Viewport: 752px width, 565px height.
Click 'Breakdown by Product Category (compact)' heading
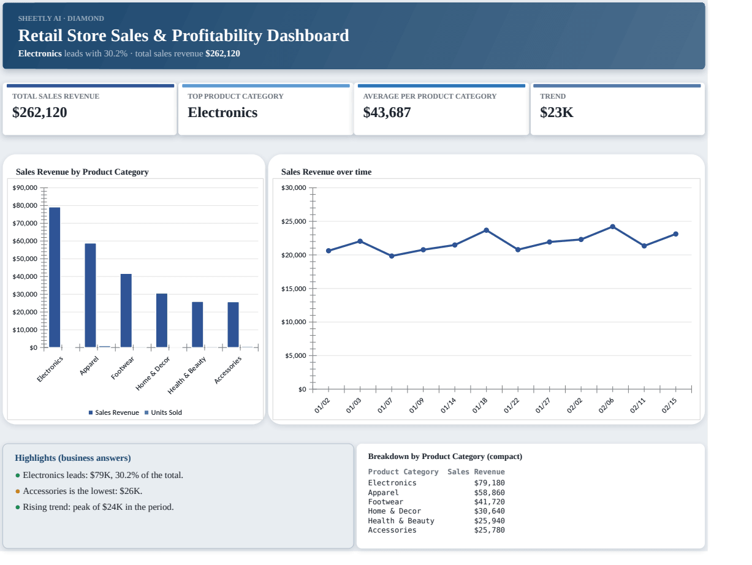coord(445,457)
